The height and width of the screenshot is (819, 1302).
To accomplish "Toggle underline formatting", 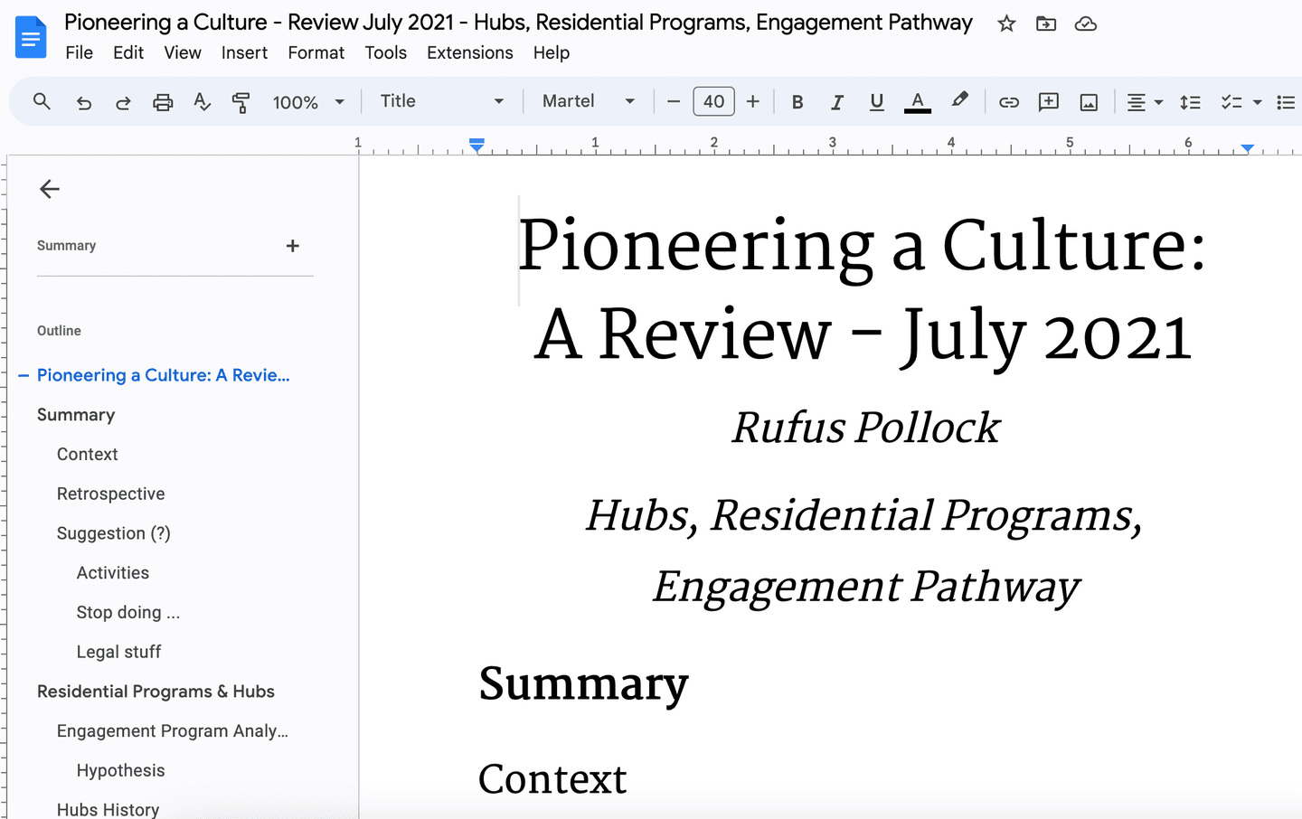I will [x=876, y=101].
